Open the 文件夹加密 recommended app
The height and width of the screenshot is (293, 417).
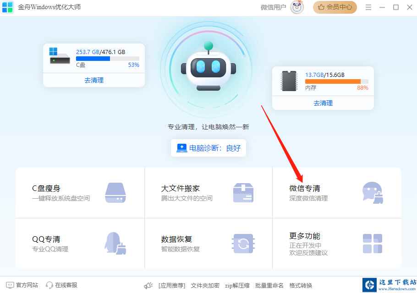[205, 286]
